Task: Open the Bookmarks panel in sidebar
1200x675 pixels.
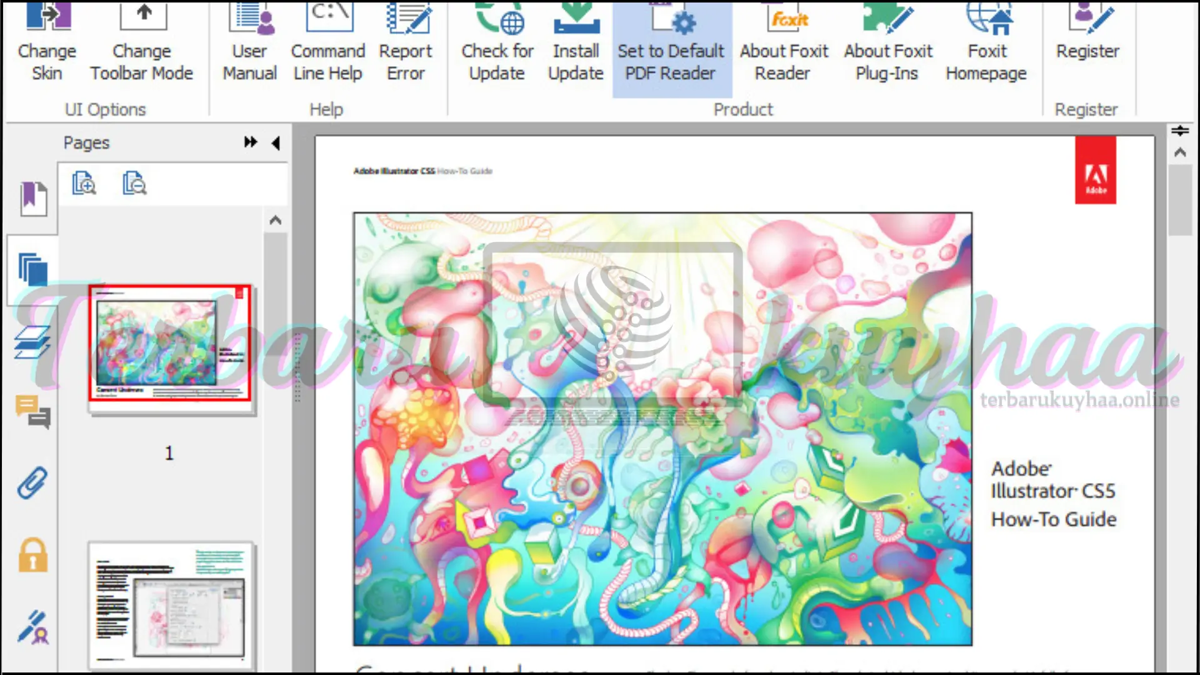Action: pyautogui.click(x=33, y=199)
